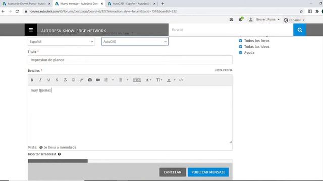Click PUBLICAR MENSAJE button

click(208, 172)
